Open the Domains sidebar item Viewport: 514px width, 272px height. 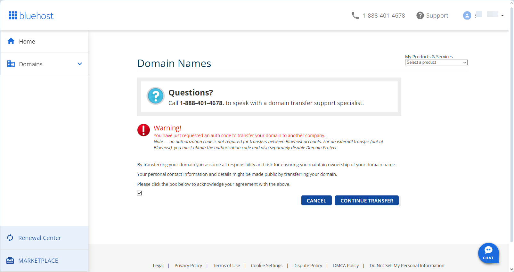(x=44, y=64)
